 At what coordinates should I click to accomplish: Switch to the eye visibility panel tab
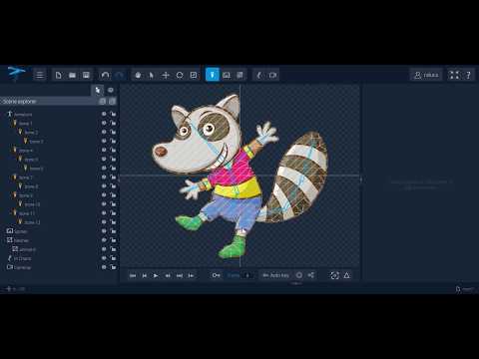pyautogui.click(x=111, y=90)
